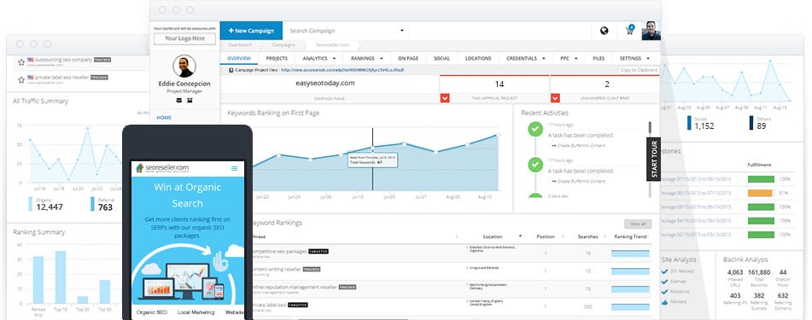
Task: Click the Organic 12,447 traffic value
Action: point(50,207)
